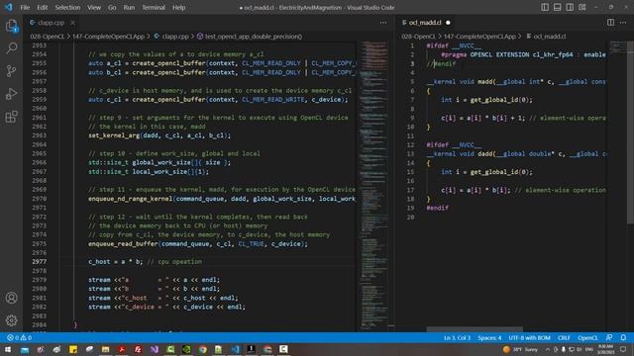Open the Edit menu

pyautogui.click(x=42, y=7)
